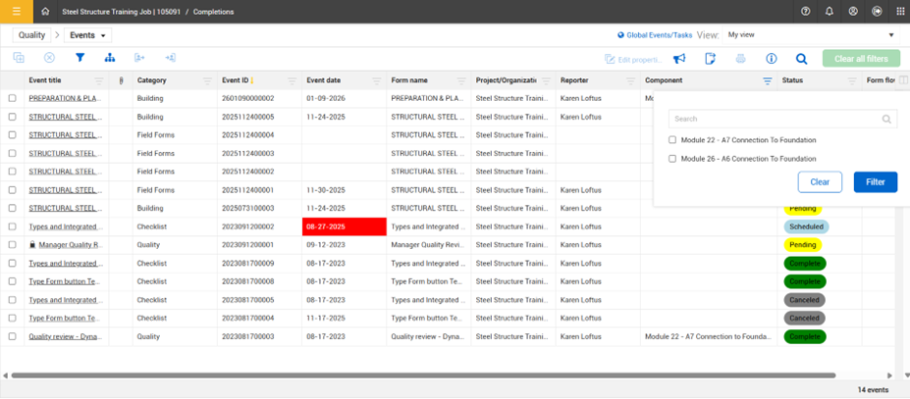Open the Global Events/Tasks link

coord(656,35)
